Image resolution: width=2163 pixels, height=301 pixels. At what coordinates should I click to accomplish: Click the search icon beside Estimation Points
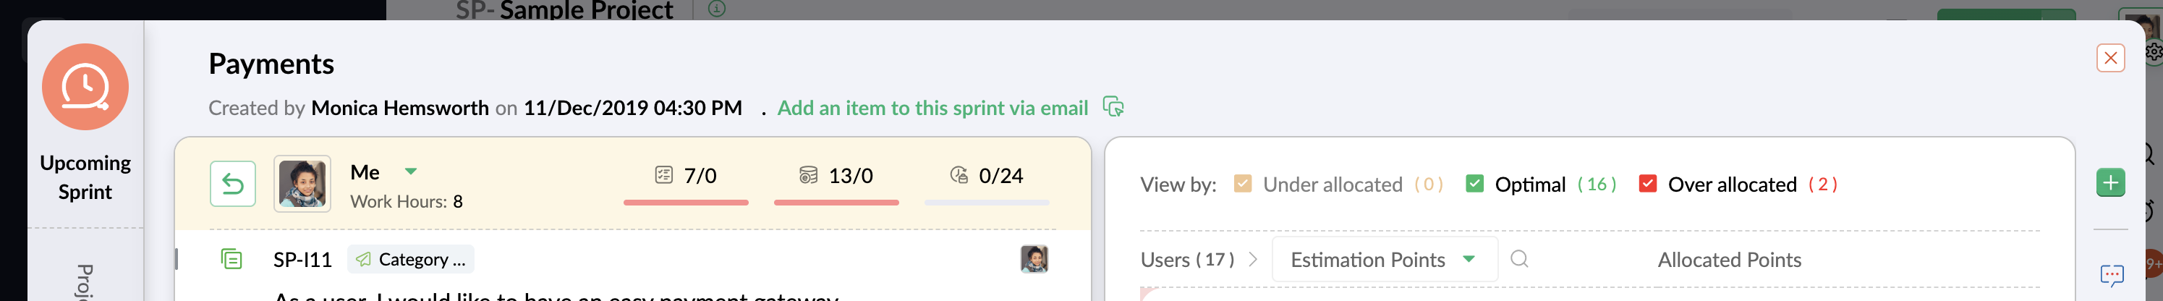pyautogui.click(x=1519, y=259)
